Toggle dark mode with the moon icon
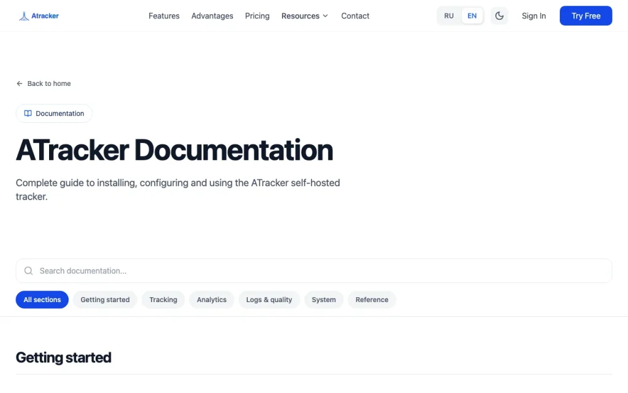 (499, 15)
